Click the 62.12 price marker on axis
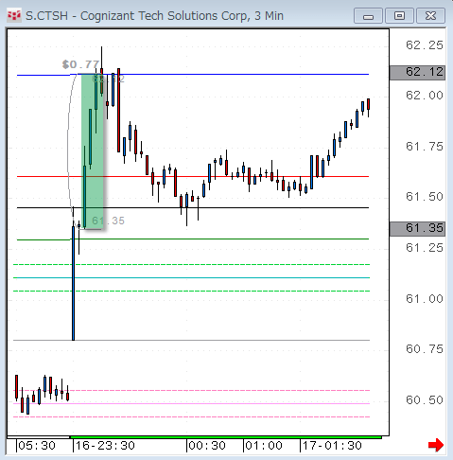Image resolution: width=453 pixels, height=460 pixels. [417, 72]
